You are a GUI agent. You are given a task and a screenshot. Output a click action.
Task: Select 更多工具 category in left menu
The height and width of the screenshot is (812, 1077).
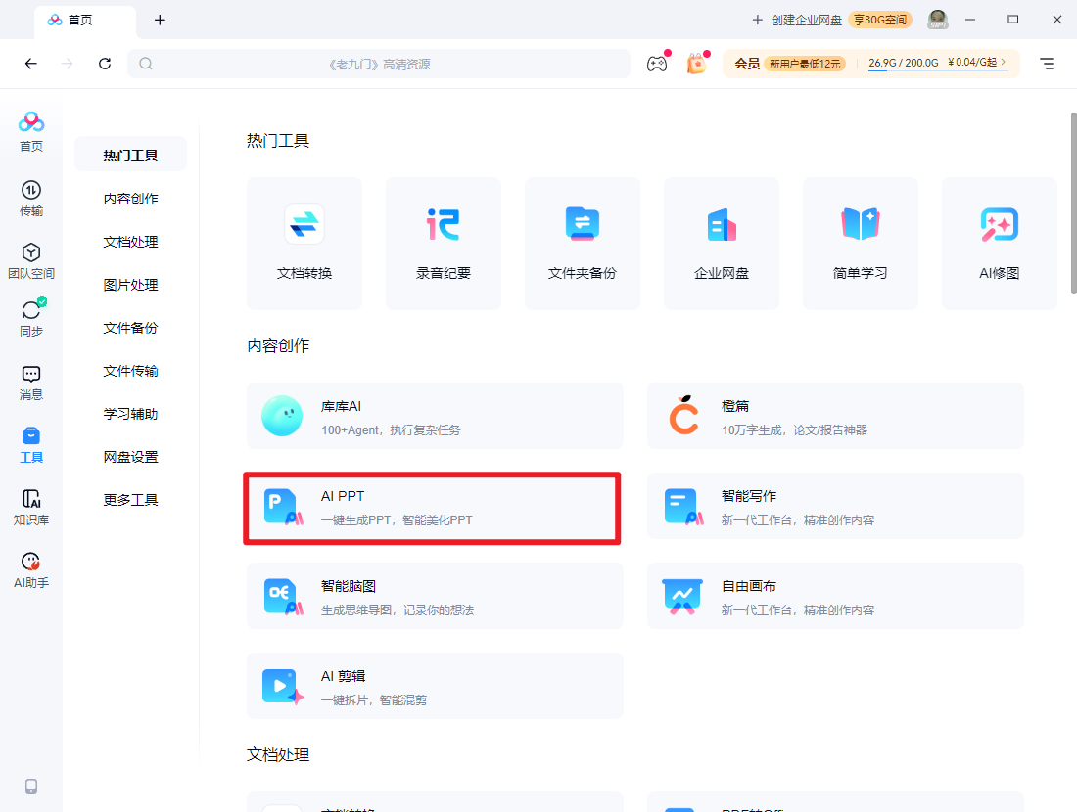click(x=130, y=500)
